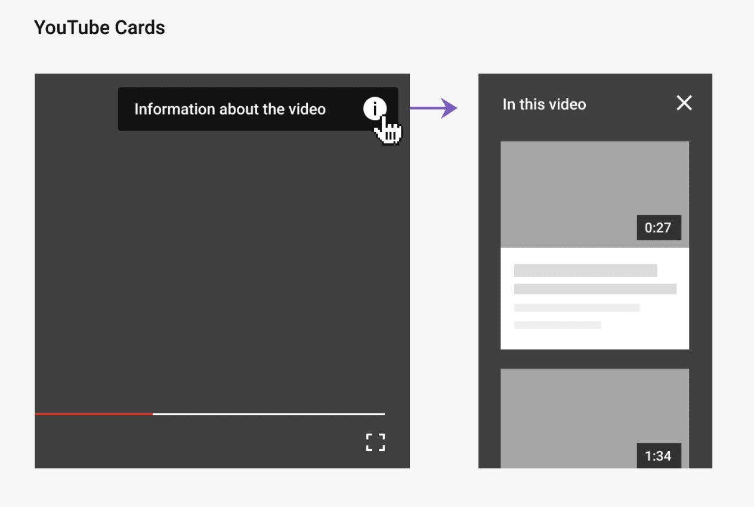
Task: Enter fullscreen with the fullscreen icon
Action: (x=375, y=442)
